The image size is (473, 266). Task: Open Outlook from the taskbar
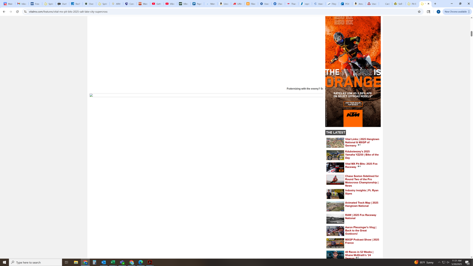pos(104,262)
